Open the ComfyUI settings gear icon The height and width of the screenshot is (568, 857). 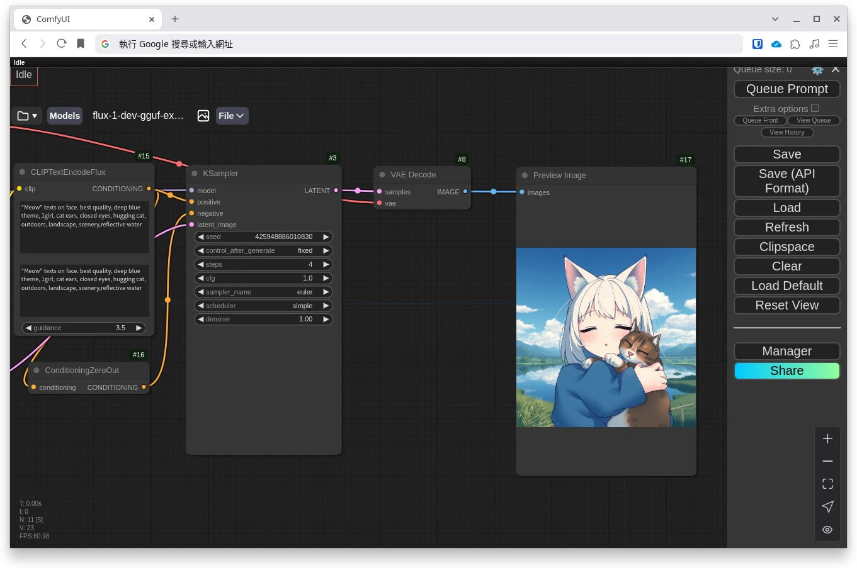pyautogui.click(x=817, y=70)
